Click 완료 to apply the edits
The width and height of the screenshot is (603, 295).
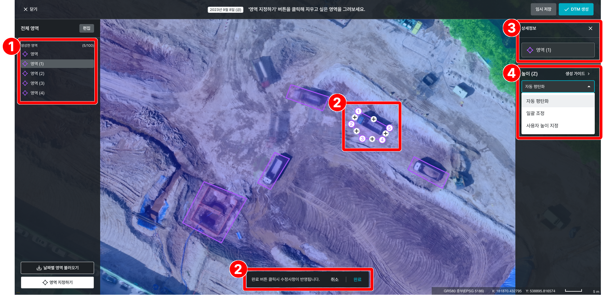[x=357, y=279]
